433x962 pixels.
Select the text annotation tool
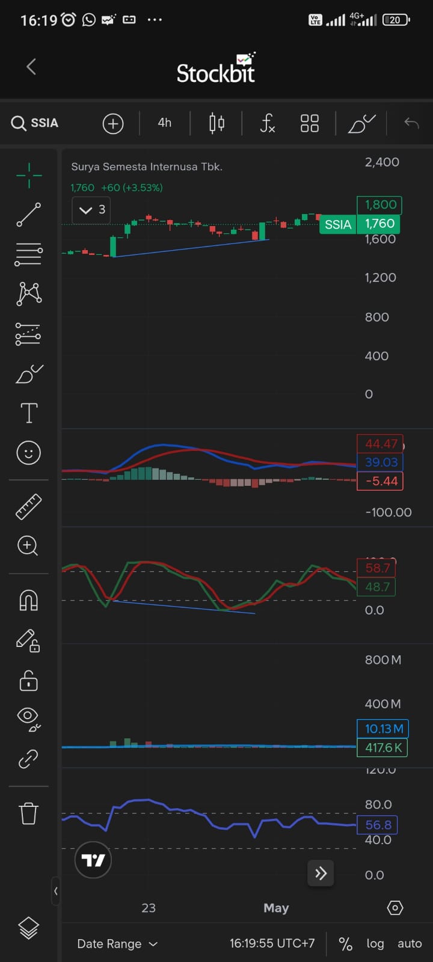click(29, 413)
